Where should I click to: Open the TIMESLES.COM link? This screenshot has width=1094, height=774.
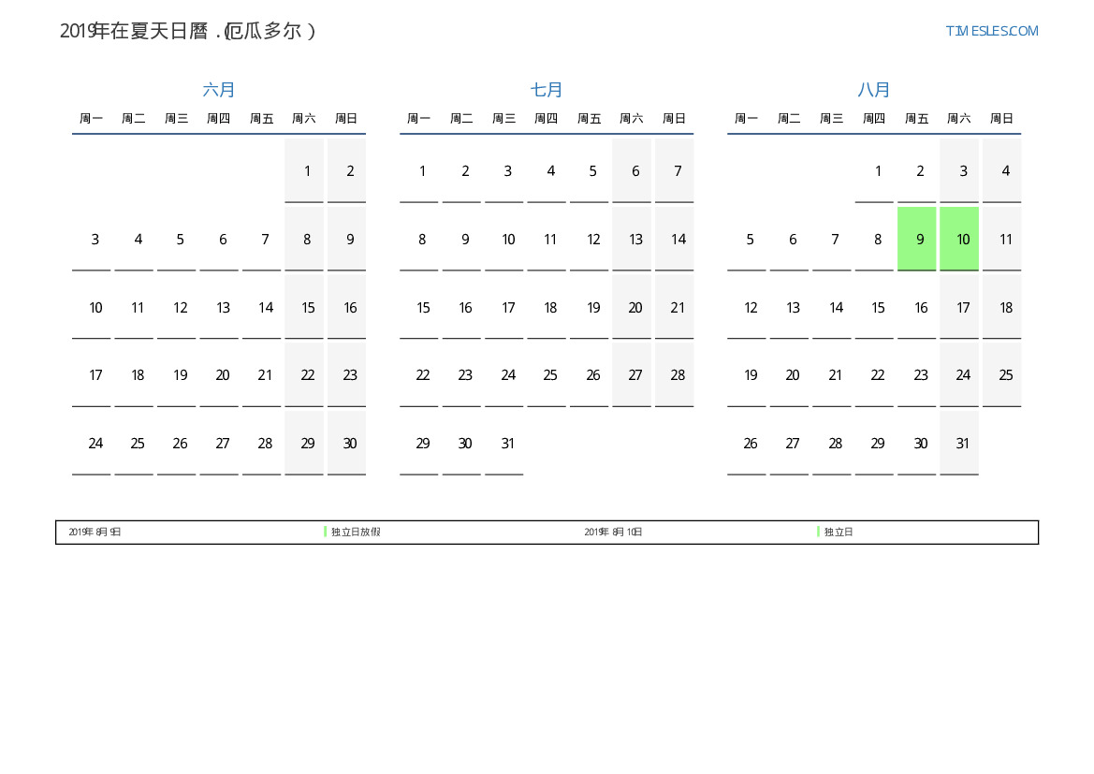[991, 31]
